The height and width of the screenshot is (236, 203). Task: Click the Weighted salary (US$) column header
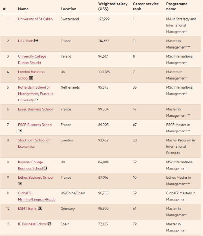click(x=113, y=7)
